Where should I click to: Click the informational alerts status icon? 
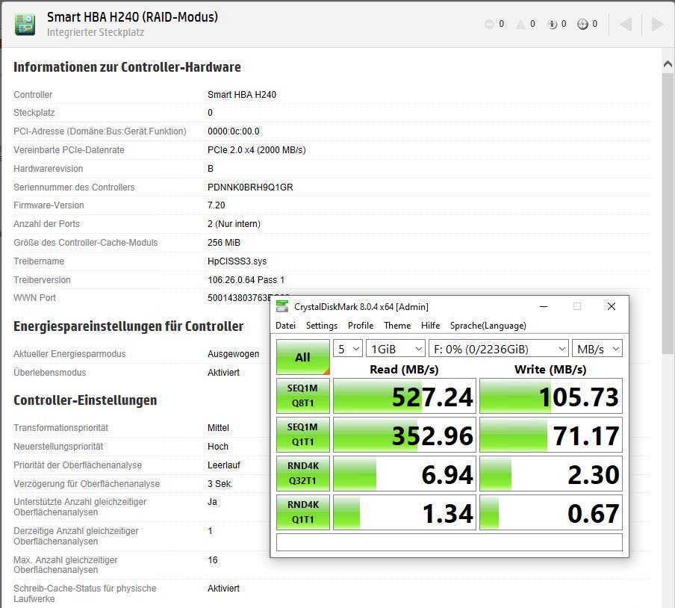tap(553, 24)
